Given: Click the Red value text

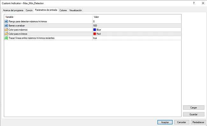Looking at the screenshot, I should pos(99,34).
